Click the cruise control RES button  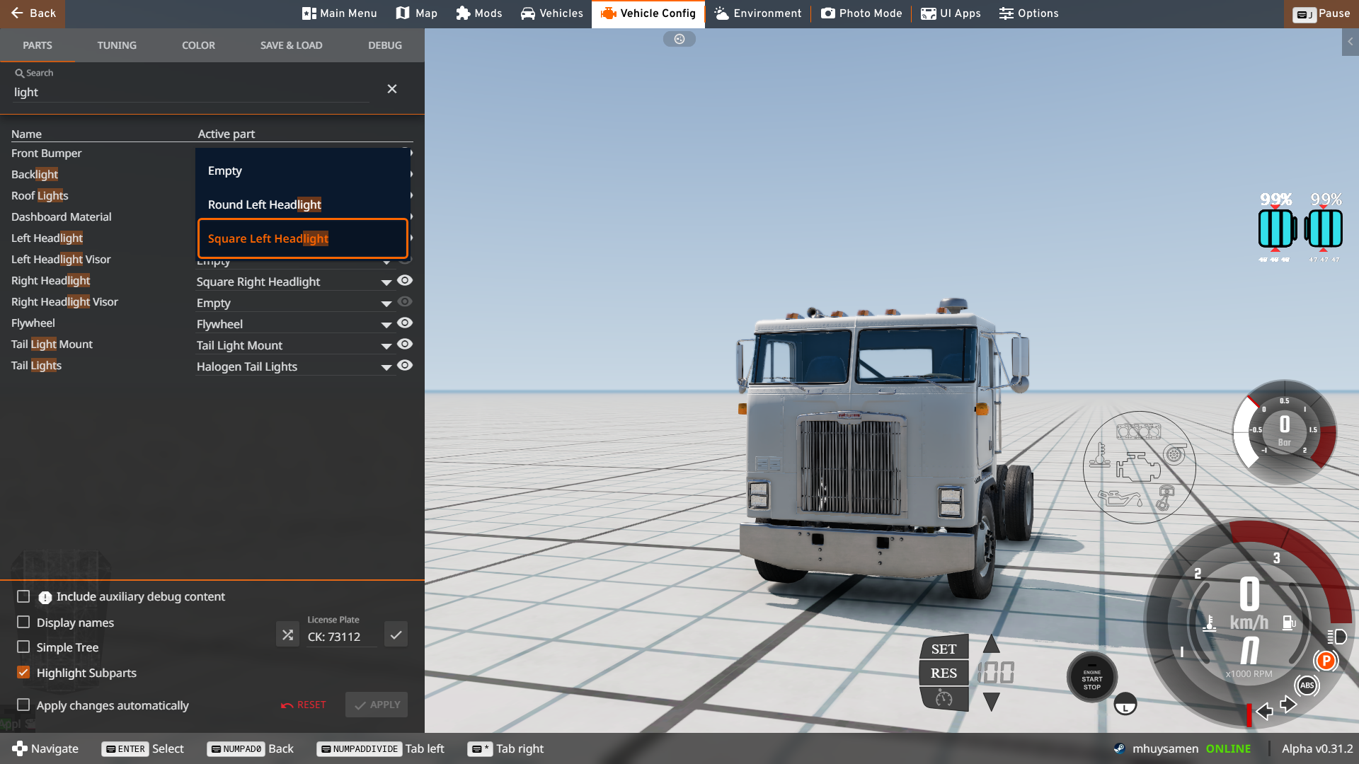pos(944,673)
